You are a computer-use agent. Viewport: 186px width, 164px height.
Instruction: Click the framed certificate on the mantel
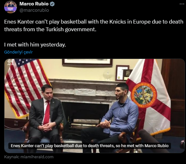click(x=122, y=73)
